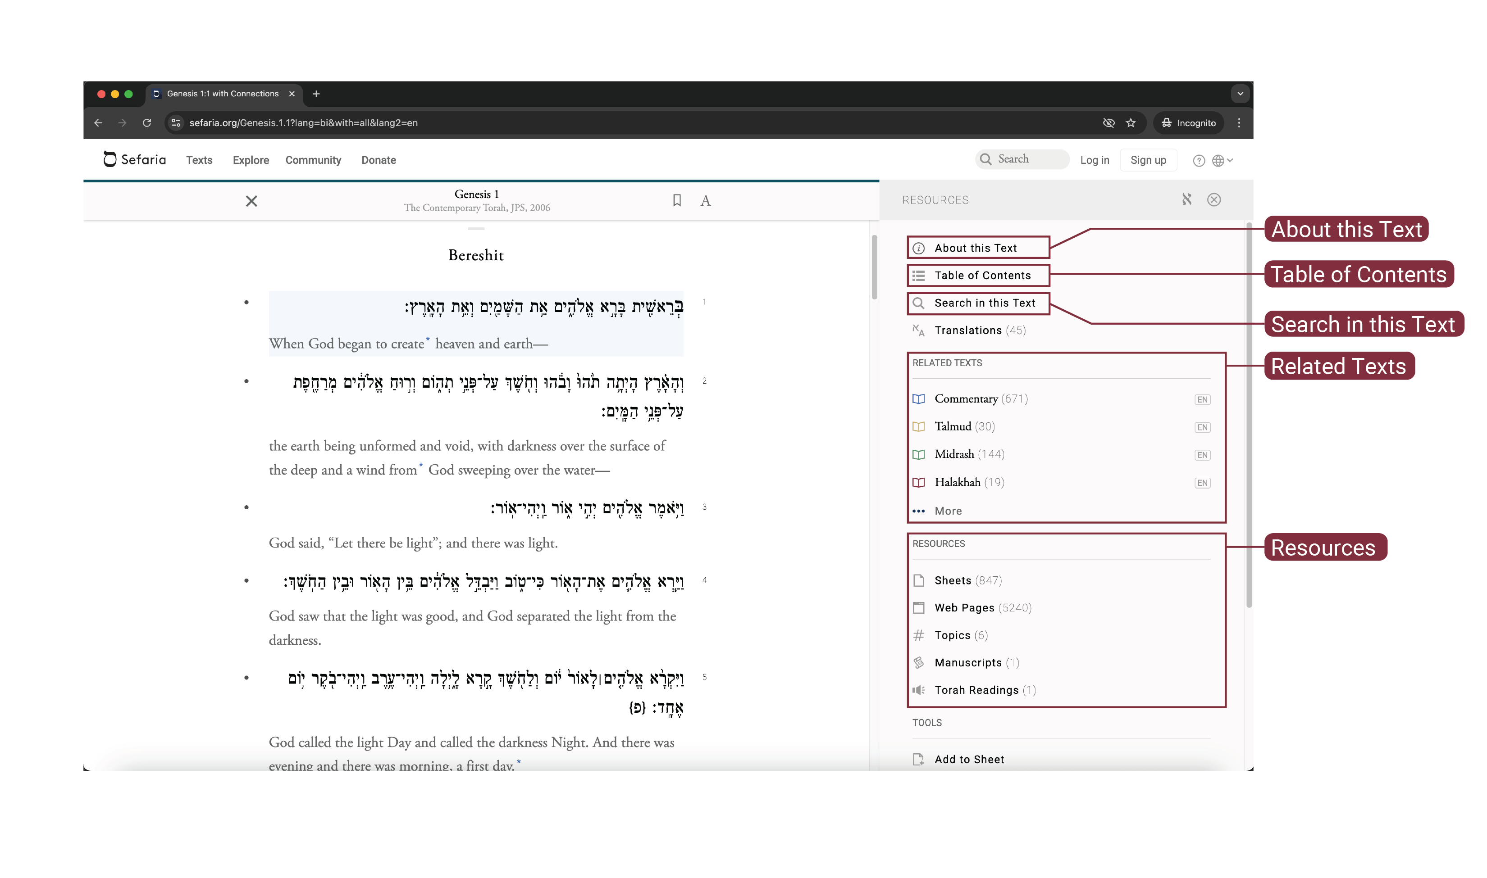
Task: Close the Genesis 1 text panel
Action: coord(251,201)
